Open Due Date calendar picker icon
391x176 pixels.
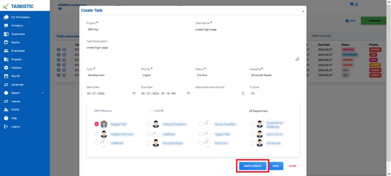click(x=189, y=93)
